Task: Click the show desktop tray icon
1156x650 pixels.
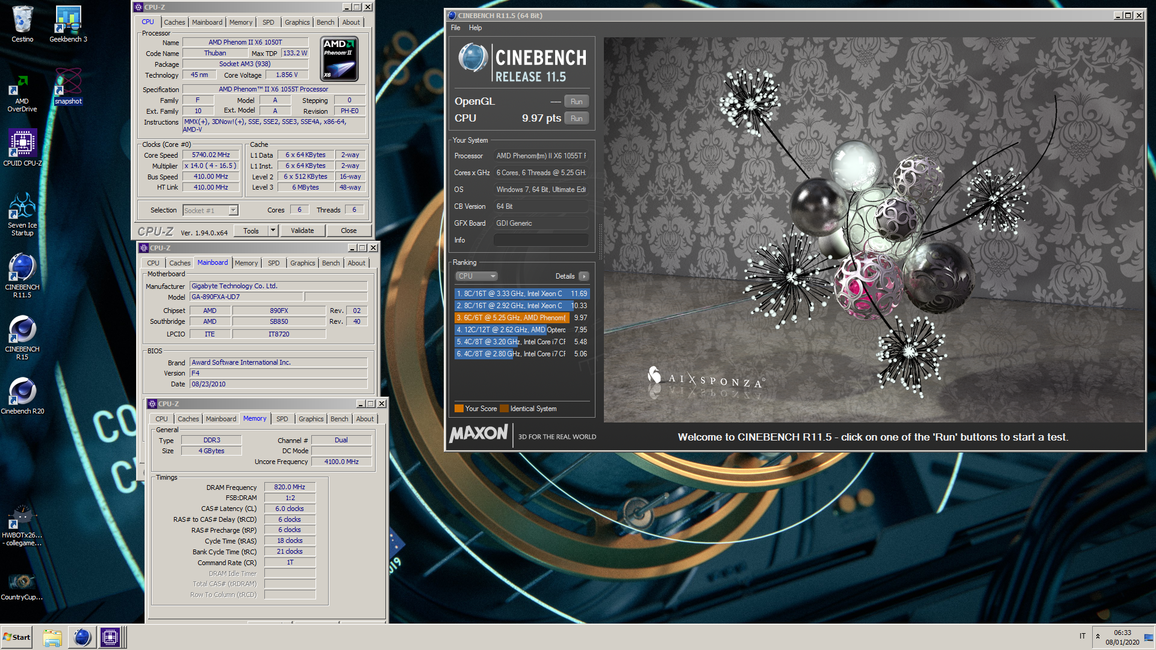Action: (x=1148, y=637)
